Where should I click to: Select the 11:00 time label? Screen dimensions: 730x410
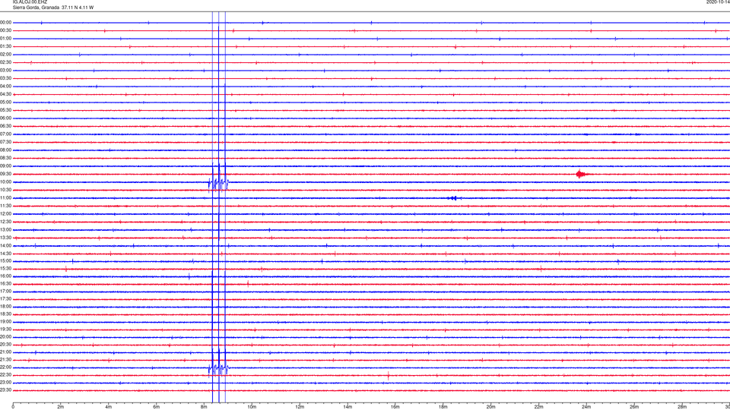tap(6, 198)
